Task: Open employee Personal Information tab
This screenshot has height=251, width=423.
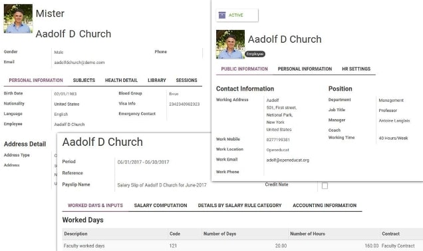Action: [x=305, y=69]
